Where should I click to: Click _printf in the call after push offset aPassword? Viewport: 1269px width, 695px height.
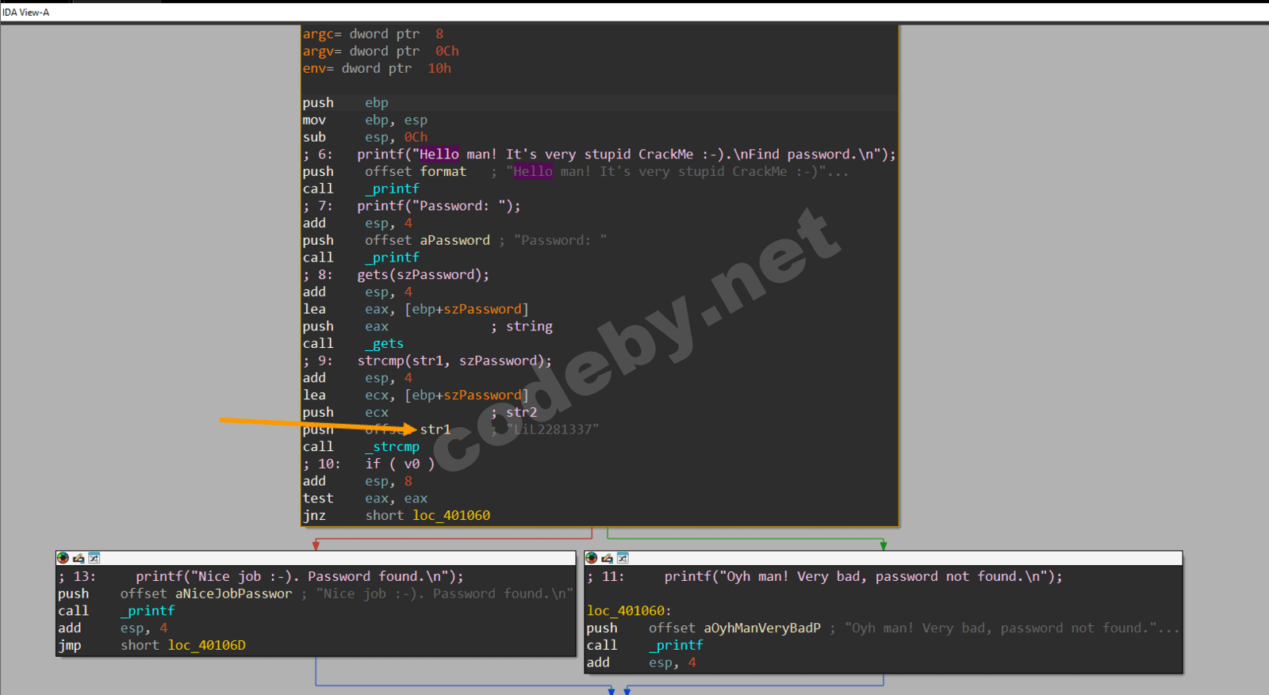[x=392, y=258]
